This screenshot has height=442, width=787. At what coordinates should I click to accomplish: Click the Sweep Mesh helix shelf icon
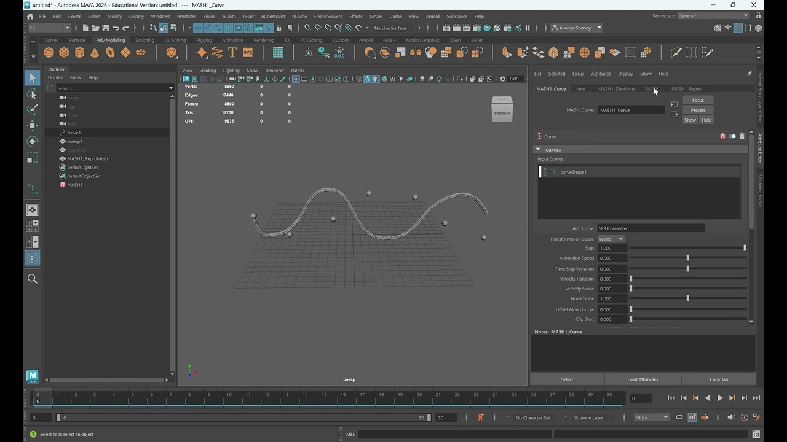pyautogui.click(x=217, y=53)
